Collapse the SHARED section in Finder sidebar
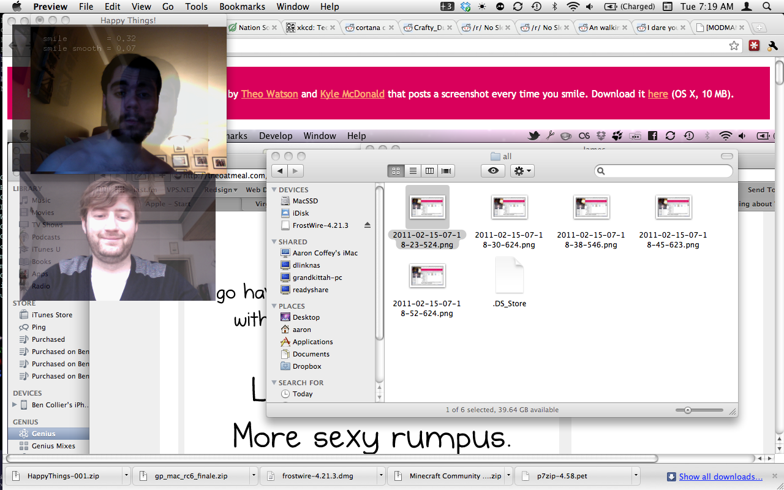Screen dimensions: 784x490 tap(274, 242)
